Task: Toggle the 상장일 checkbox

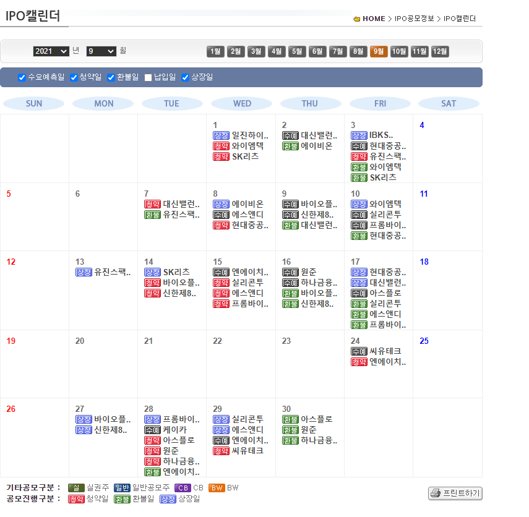Action: [185, 77]
